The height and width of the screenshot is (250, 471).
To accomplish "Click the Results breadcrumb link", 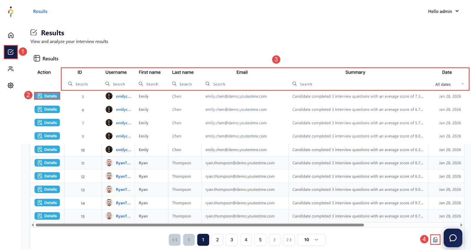I will [40, 11].
